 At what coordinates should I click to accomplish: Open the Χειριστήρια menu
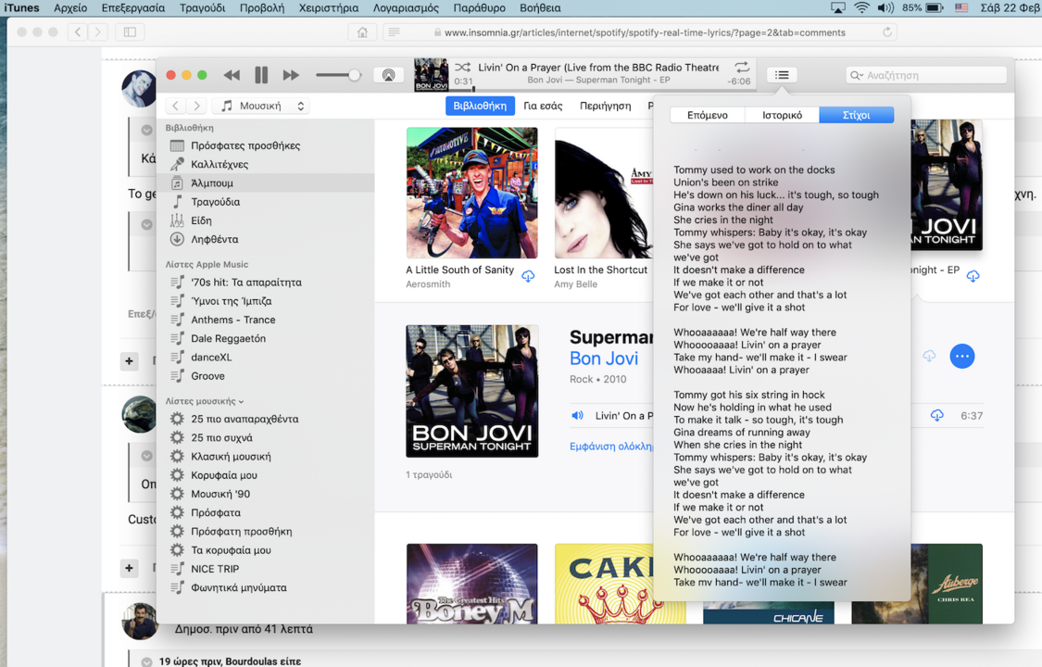(328, 8)
